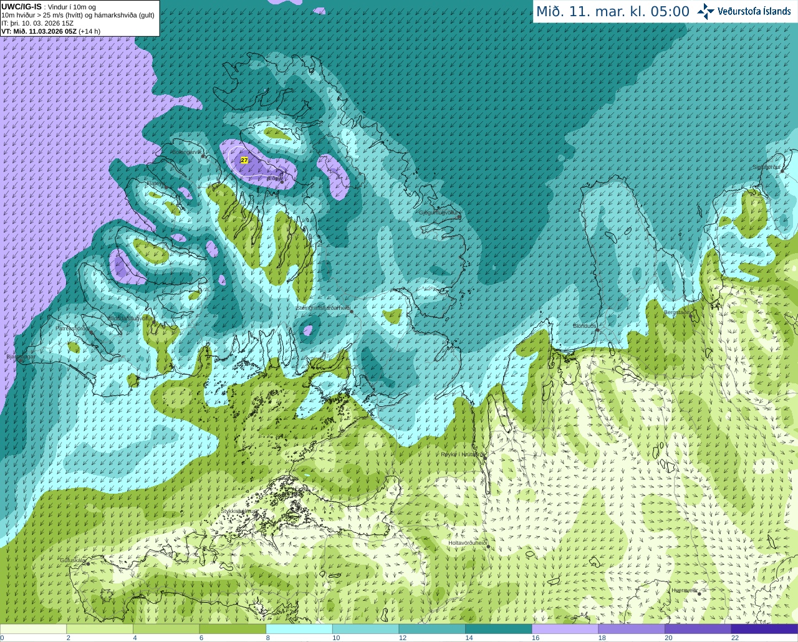Select the Bergstaðir station label
This screenshot has width=798, height=642.
coord(676,312)
